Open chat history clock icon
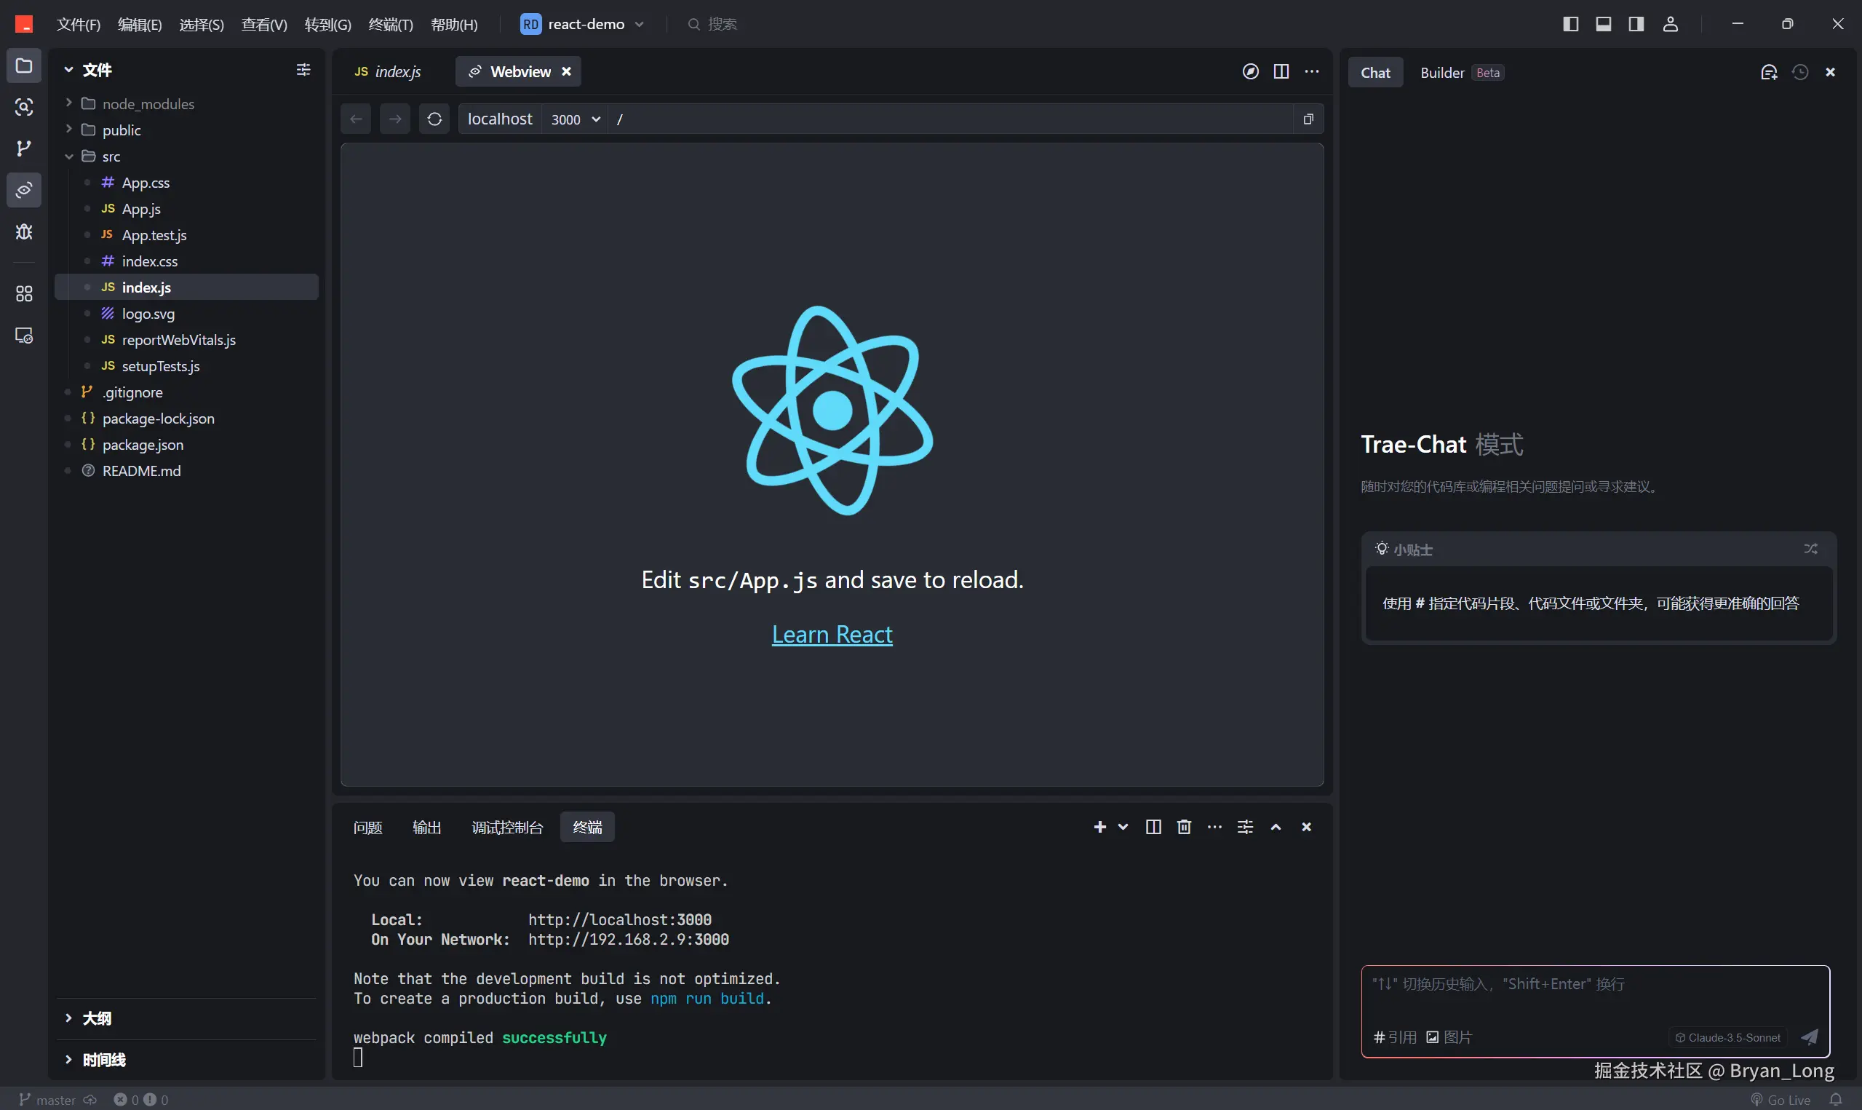This screenshot has width=1862, height=1110. pos(1800,72)
